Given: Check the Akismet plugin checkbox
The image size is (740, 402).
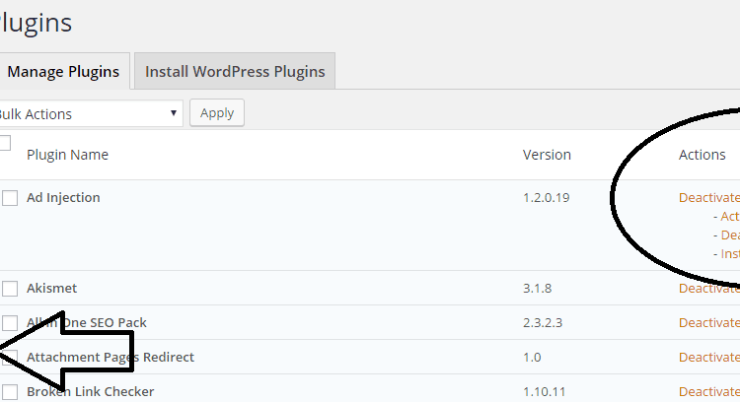Looking at the screenshot, I should 10,289.
